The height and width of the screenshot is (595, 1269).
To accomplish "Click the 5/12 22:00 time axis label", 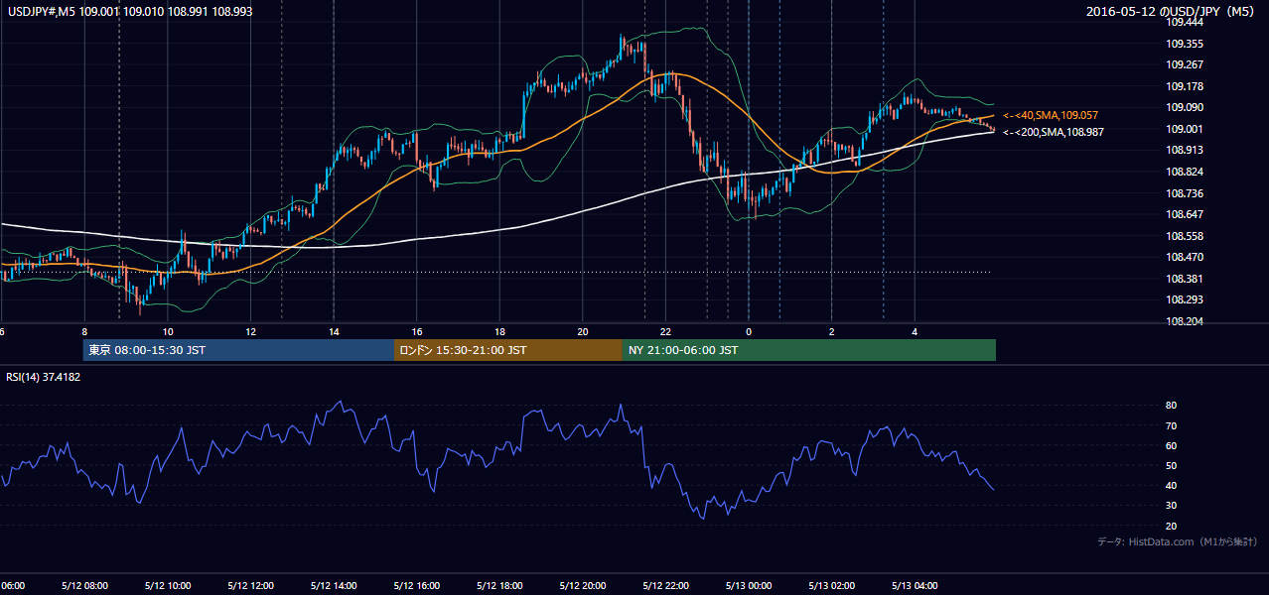I will coord(665,585).
